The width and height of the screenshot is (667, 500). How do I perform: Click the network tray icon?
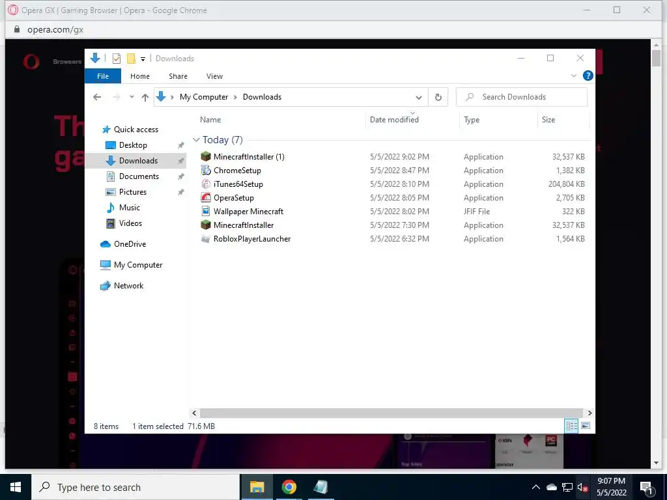pos(567,487)
